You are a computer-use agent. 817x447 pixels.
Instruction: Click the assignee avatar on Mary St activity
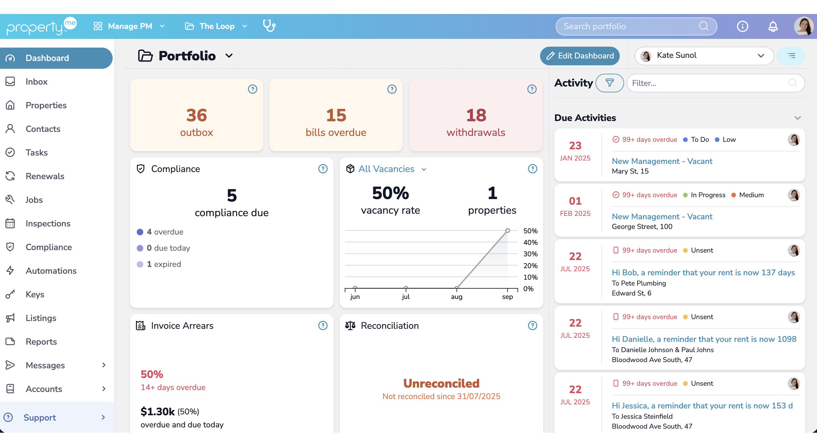click(x=794, y=139)
